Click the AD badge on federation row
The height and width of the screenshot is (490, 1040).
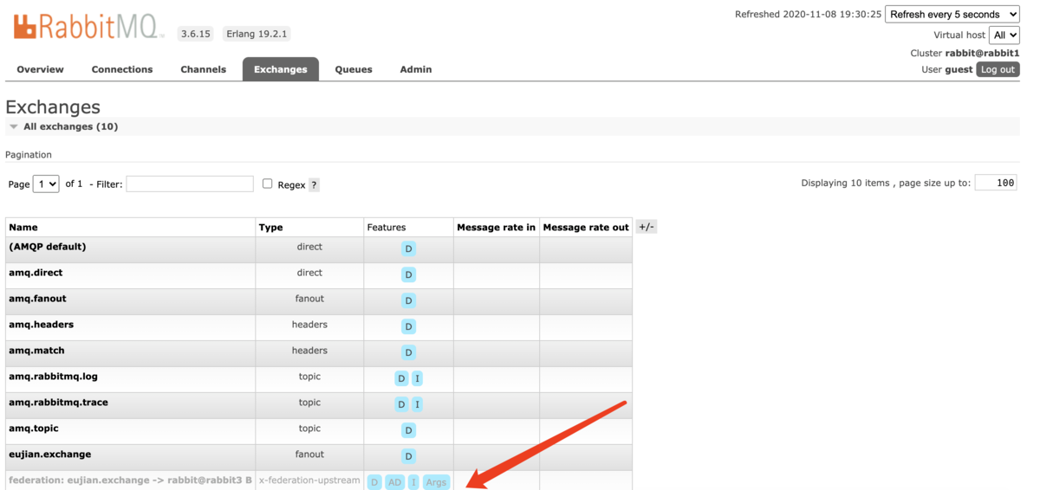point(394,482)
